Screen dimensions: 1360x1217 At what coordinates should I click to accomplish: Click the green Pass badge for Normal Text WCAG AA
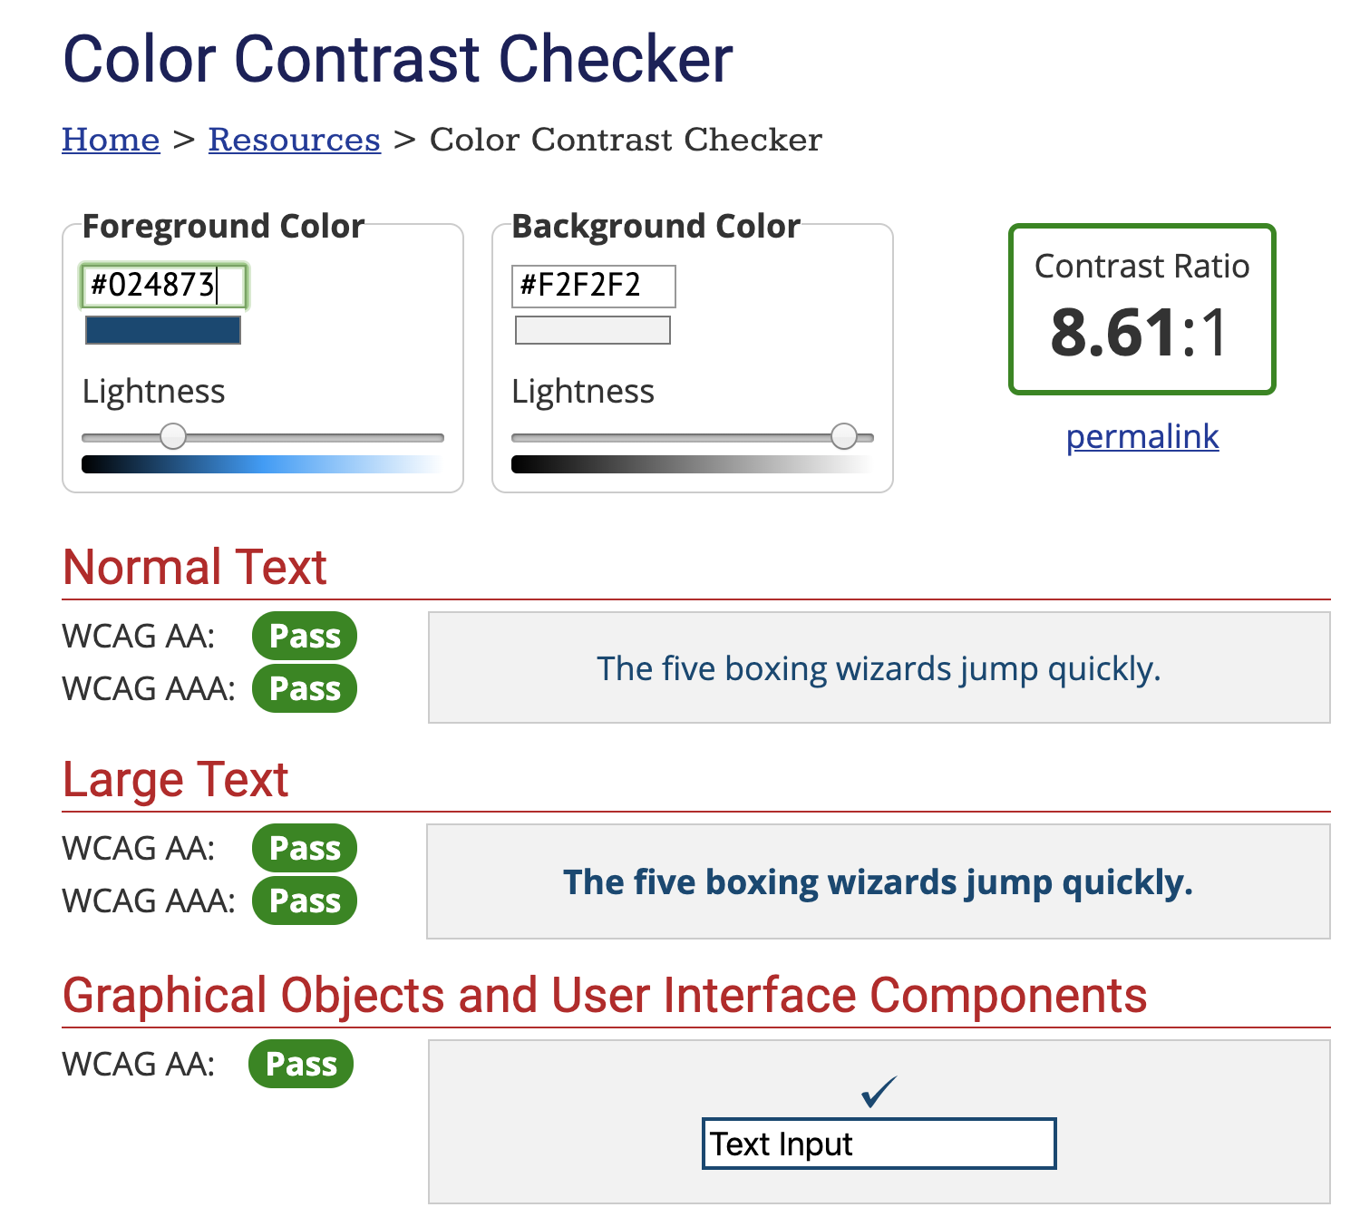(304, 637)
